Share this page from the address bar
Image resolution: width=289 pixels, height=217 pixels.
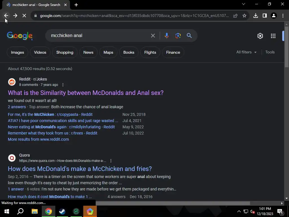tap(235, 16)
